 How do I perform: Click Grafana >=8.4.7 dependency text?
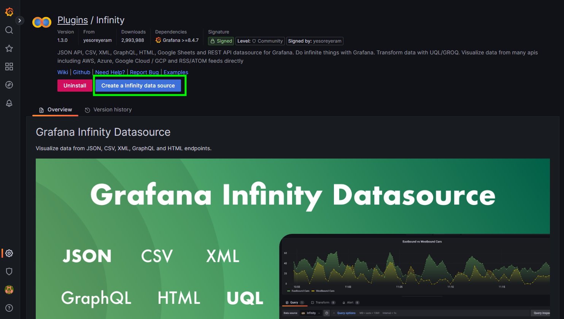click(x=181, y=40)
